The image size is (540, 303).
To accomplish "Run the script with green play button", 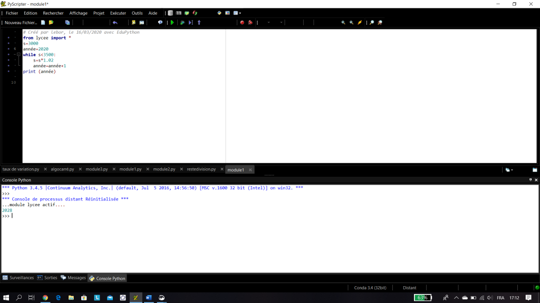I will click(x=172, y=23).
